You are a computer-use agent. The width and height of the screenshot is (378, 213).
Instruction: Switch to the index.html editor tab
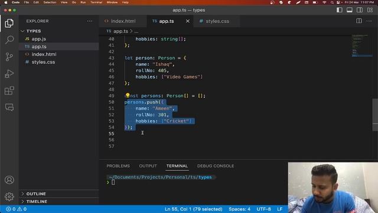point(123,21)
